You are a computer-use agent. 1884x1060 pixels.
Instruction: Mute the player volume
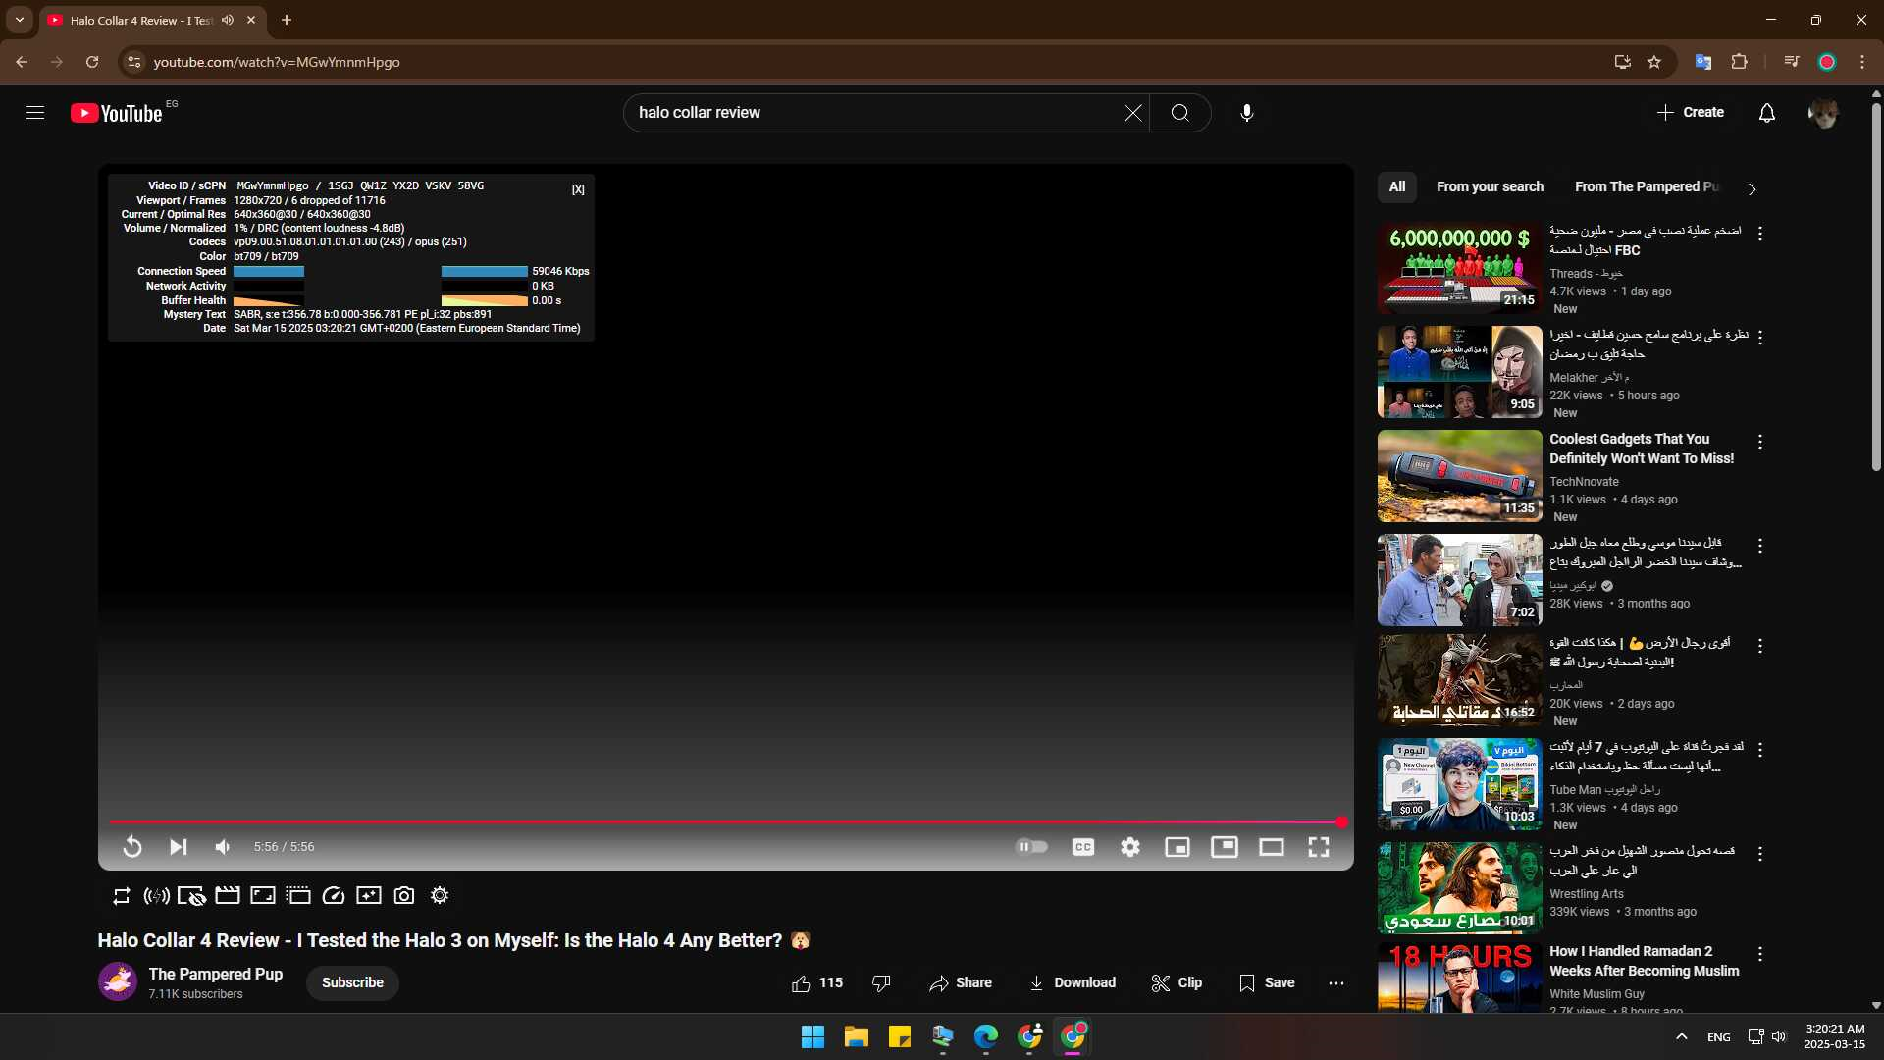tap(223, 847)
